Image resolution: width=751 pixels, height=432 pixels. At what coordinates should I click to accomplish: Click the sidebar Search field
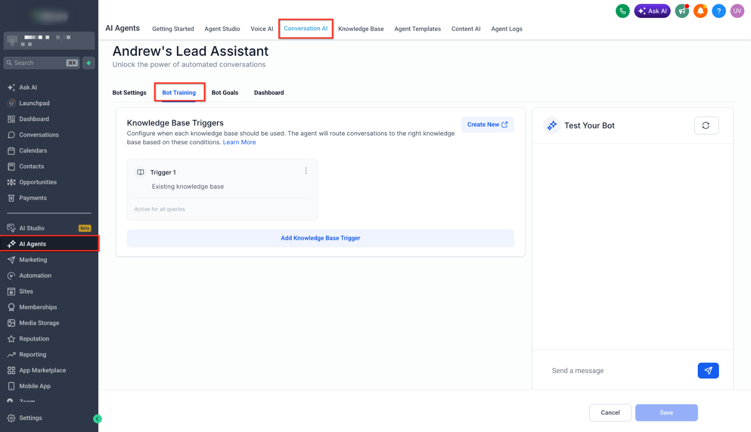click(x=42, y=63)
